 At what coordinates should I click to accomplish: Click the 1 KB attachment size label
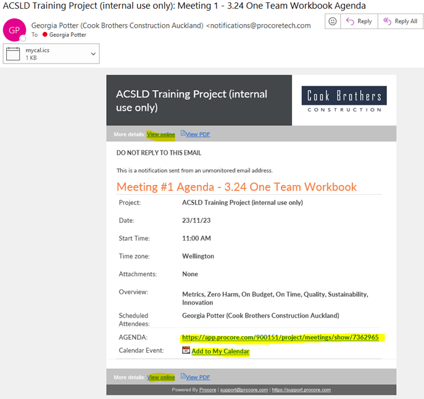tap(31, 58)
